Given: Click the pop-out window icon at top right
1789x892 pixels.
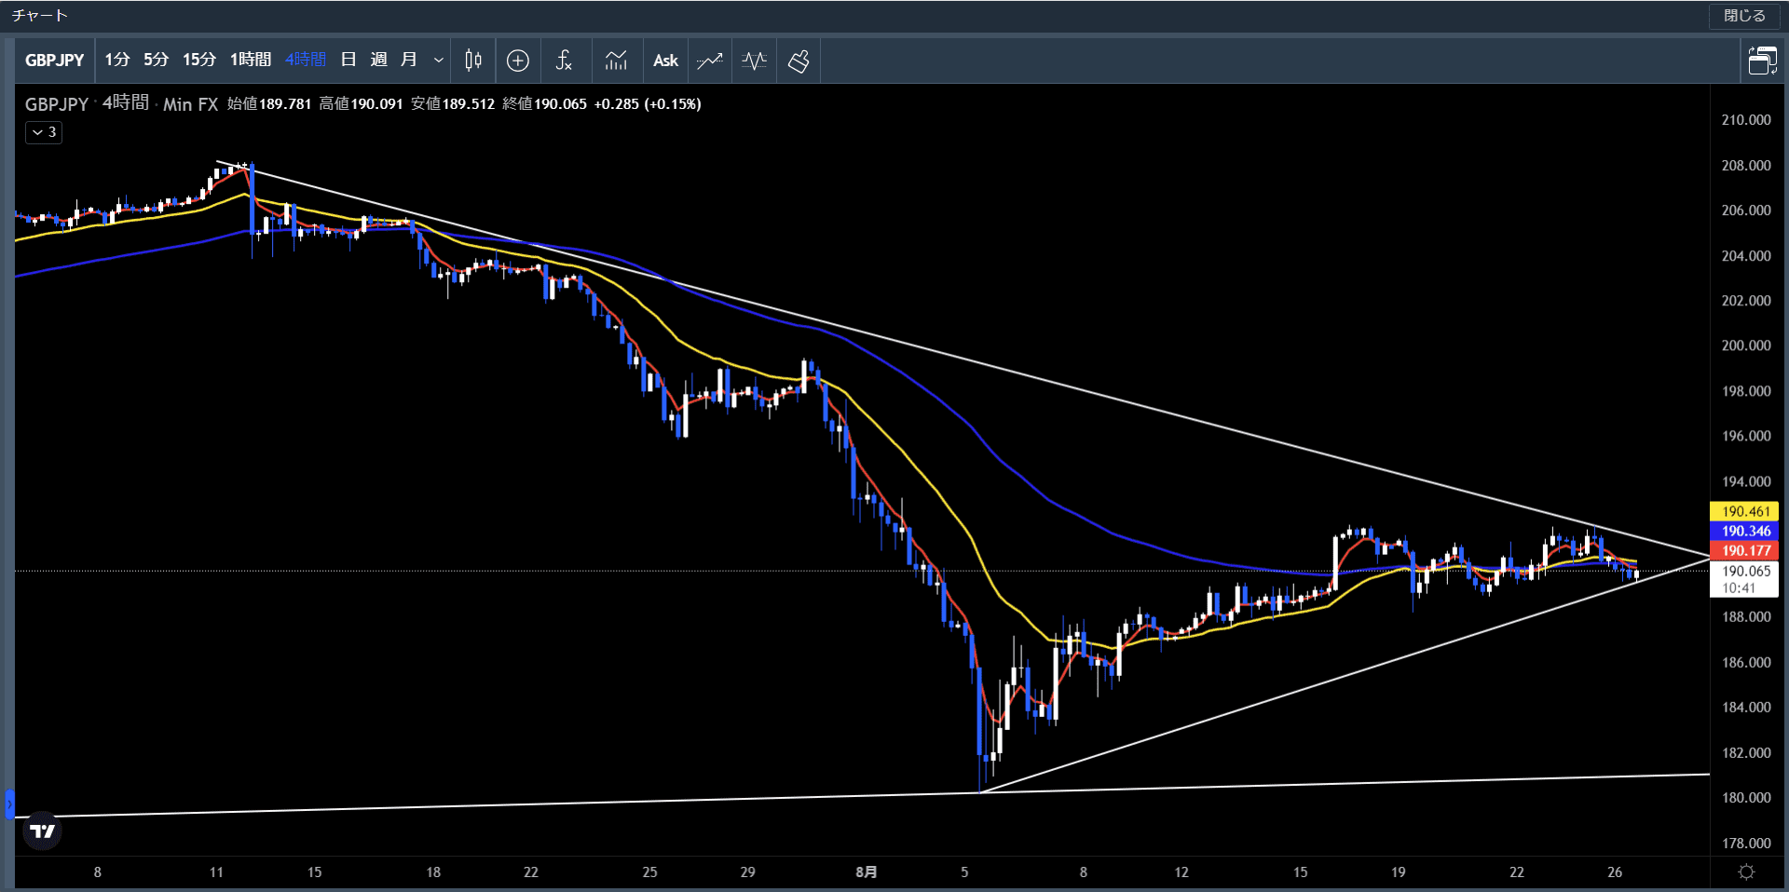Looking at the screenshot, I should [x=1762, y=61].
